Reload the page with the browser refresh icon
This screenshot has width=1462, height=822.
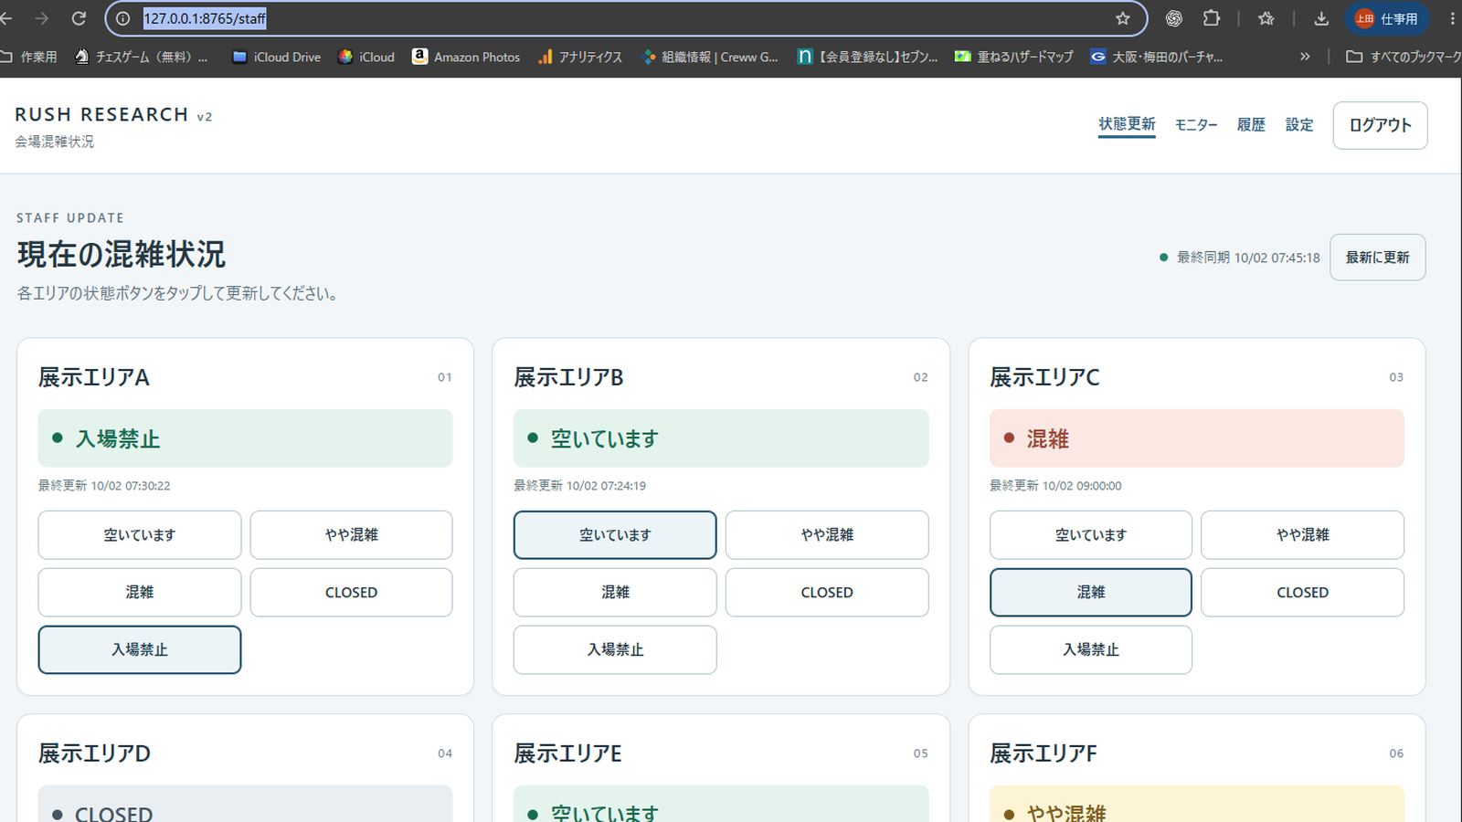click(x=79, y=18)
